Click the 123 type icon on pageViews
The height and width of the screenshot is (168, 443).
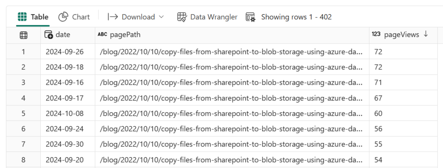376,34
